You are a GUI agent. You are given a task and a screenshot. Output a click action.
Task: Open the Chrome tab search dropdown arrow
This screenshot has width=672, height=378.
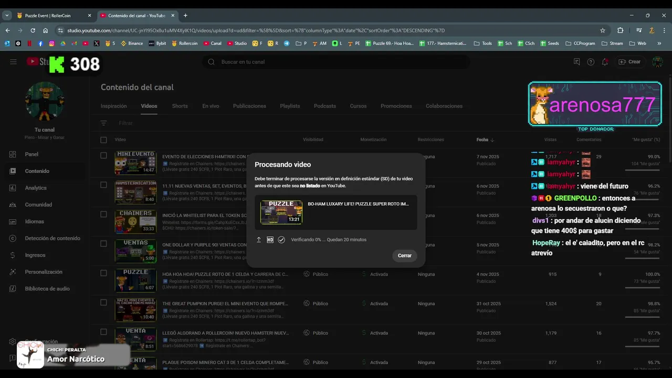pos(7,16)
